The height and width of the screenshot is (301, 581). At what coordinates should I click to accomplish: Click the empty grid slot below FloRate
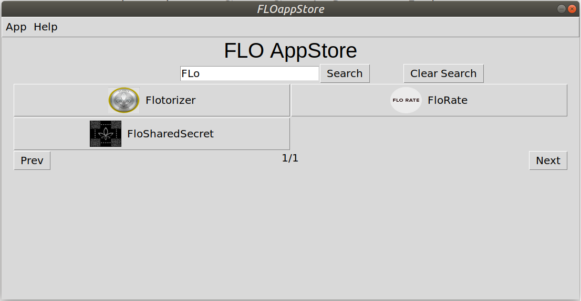[429, 134]
